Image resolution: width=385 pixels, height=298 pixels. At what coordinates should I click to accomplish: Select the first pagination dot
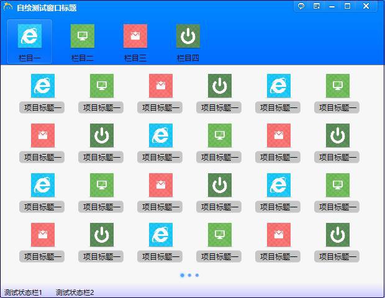[182, 275]
